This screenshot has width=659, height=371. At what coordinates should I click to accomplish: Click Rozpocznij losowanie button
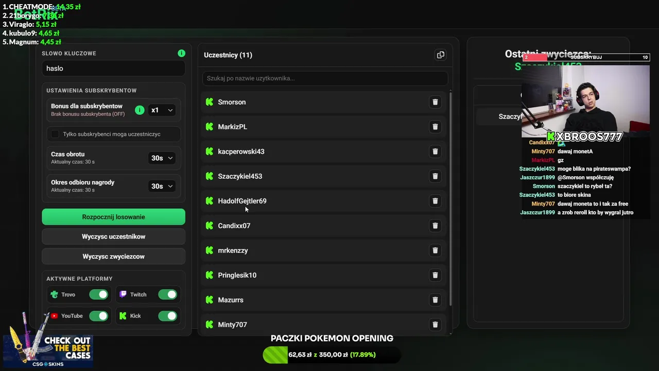click(x=113, y=217)
